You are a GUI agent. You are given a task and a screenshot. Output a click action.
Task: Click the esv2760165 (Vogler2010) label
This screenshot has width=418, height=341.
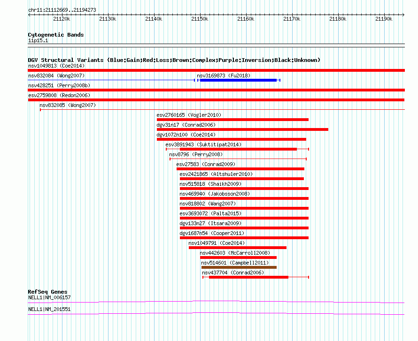point(189,115)
